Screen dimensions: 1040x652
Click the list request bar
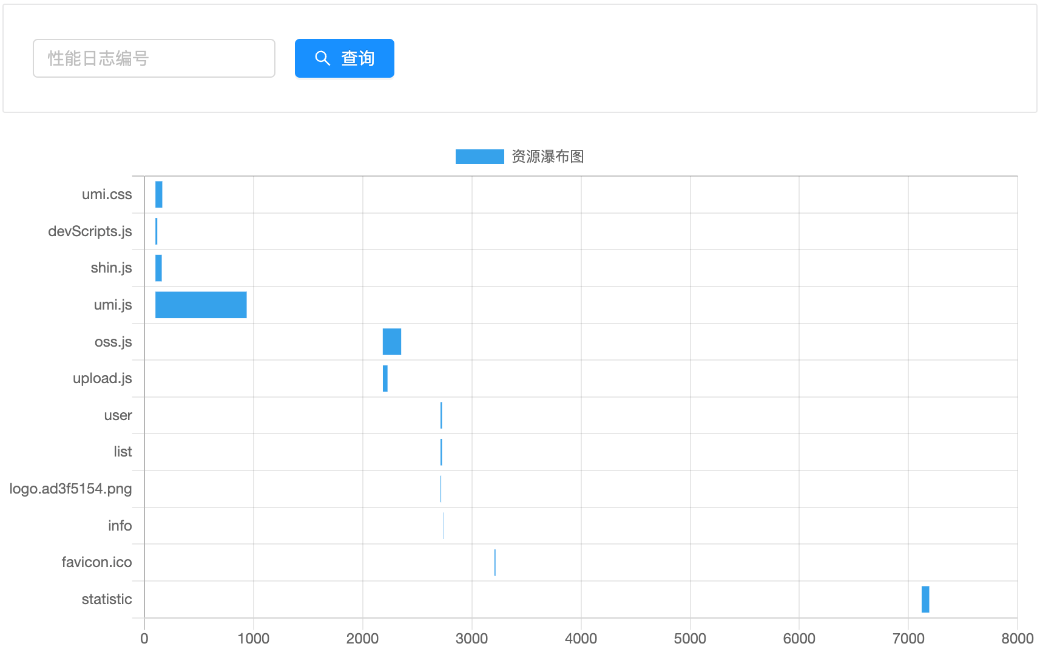(x=441, y=452)
